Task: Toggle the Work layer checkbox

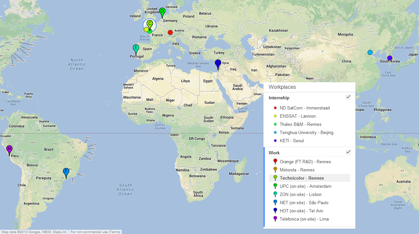Action: coord(348,152)
